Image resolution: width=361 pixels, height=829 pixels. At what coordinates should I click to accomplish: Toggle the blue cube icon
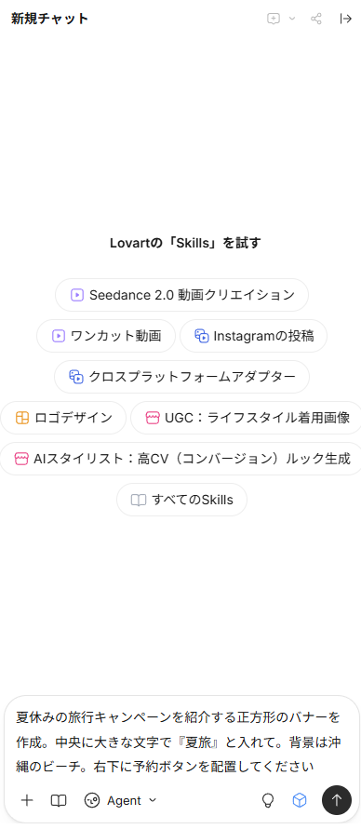pos(300,800)
